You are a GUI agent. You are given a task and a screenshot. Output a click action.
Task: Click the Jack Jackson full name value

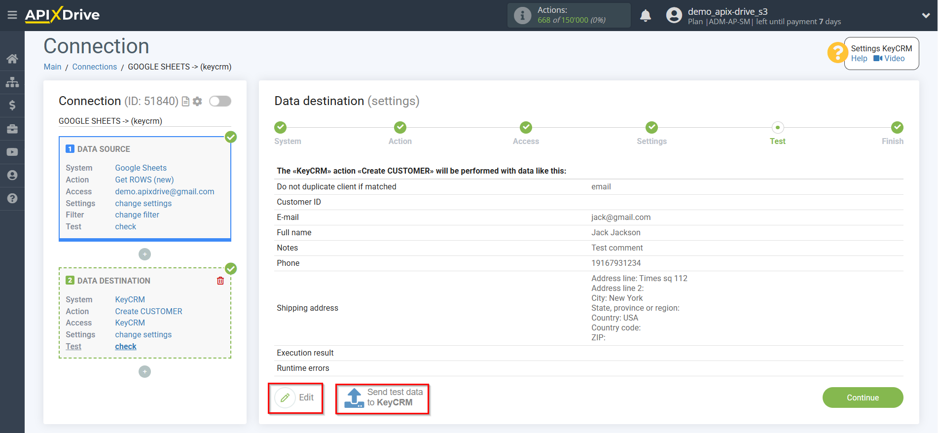coord(616,232)
